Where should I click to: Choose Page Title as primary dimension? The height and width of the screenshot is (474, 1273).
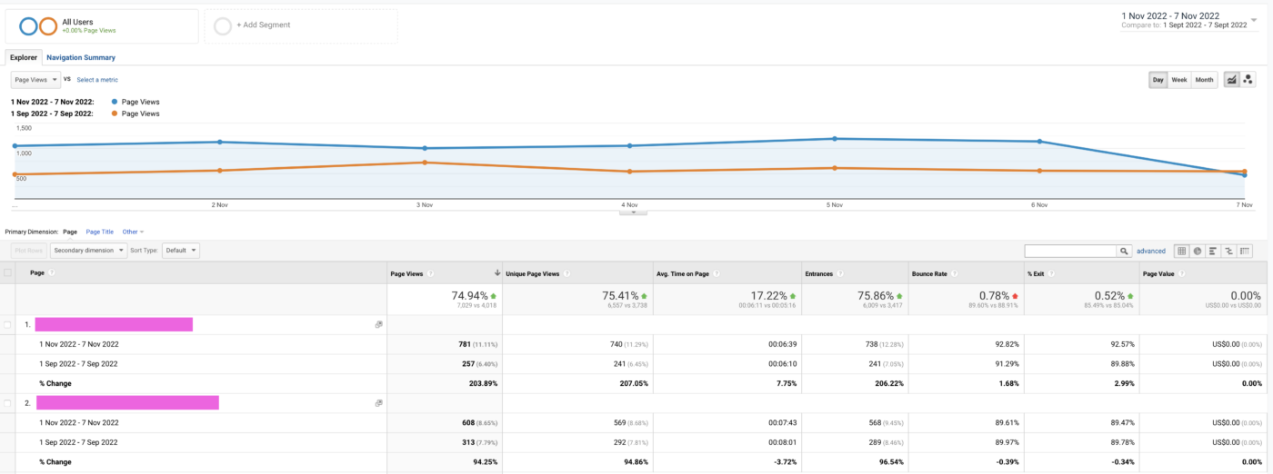[100, 232]
